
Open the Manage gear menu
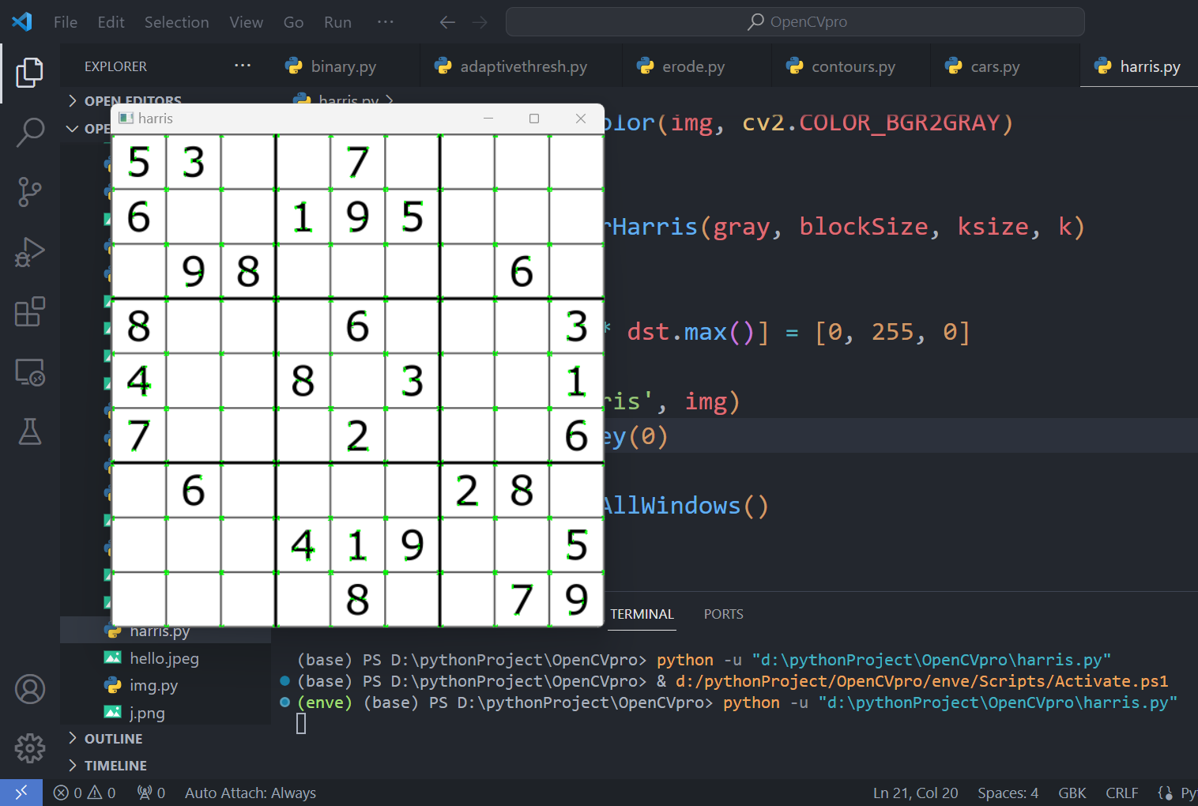pos(30,748)
